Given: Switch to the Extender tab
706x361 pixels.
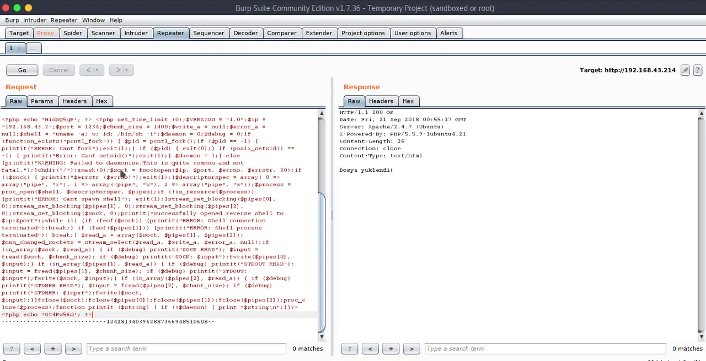Looking at the screenshot, I should point(319,33).
